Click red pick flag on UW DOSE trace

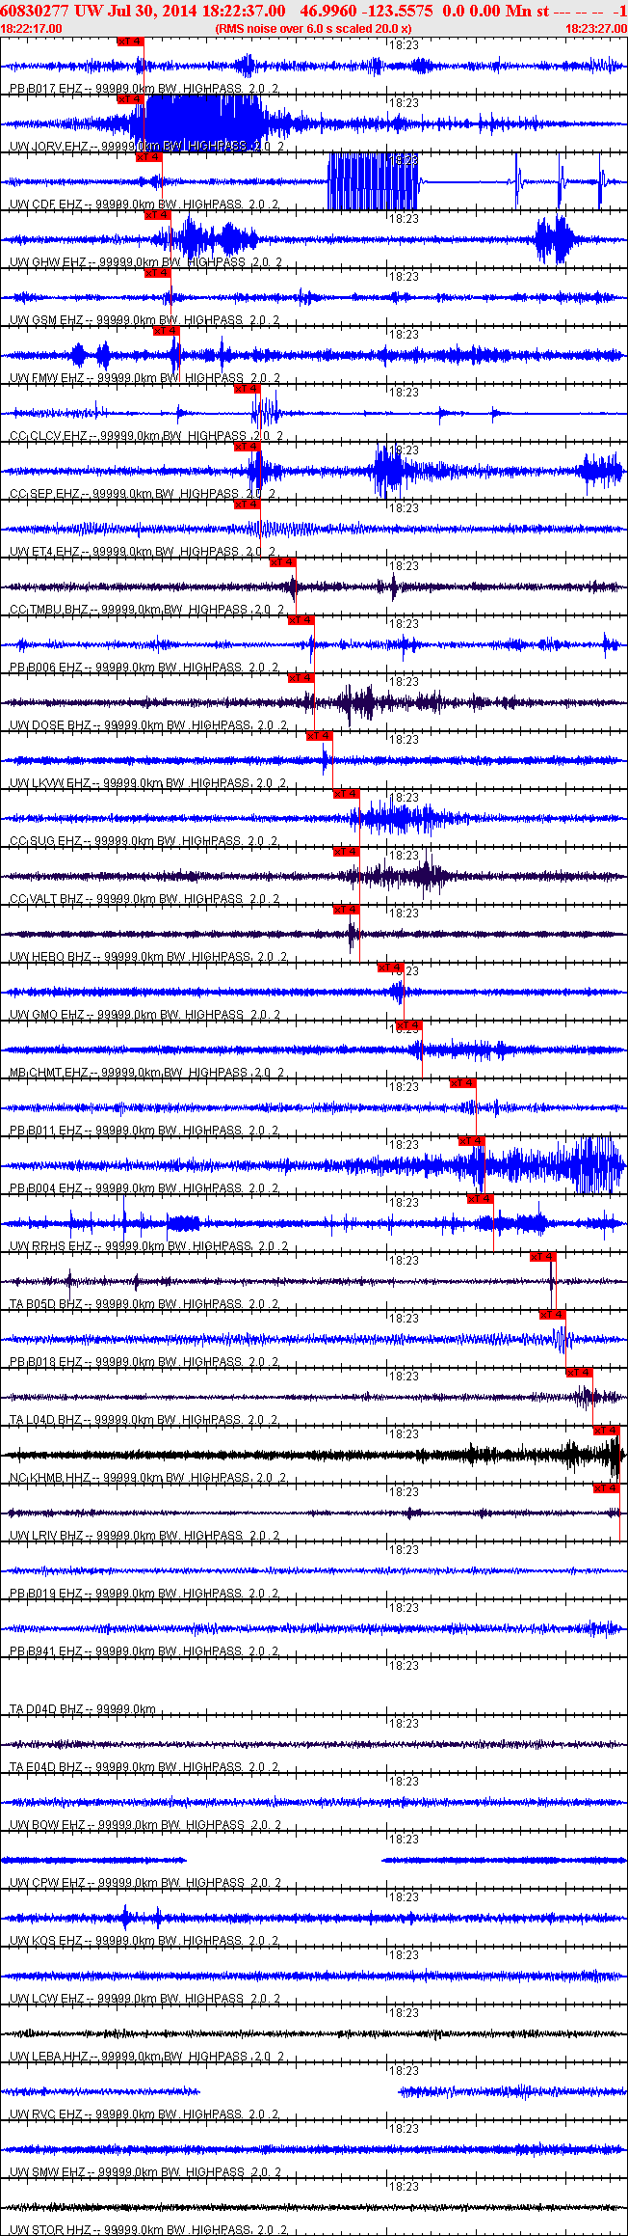301,678
